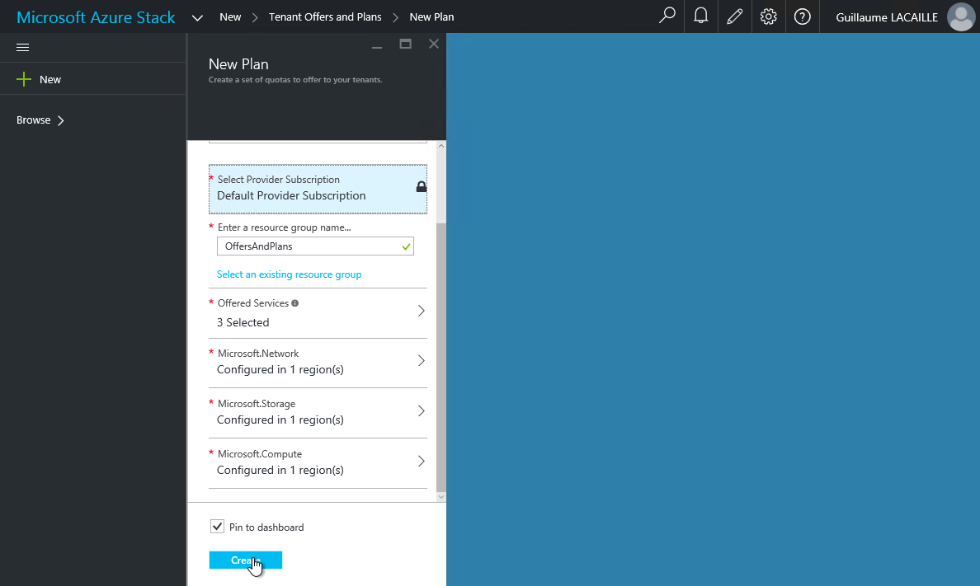The image size is (980, 586).
Task: Click the user avatar picture
Action: (961, 16)
